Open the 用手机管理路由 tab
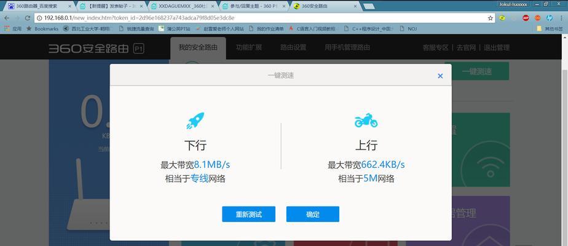568x246 pixels. point(347,47)
